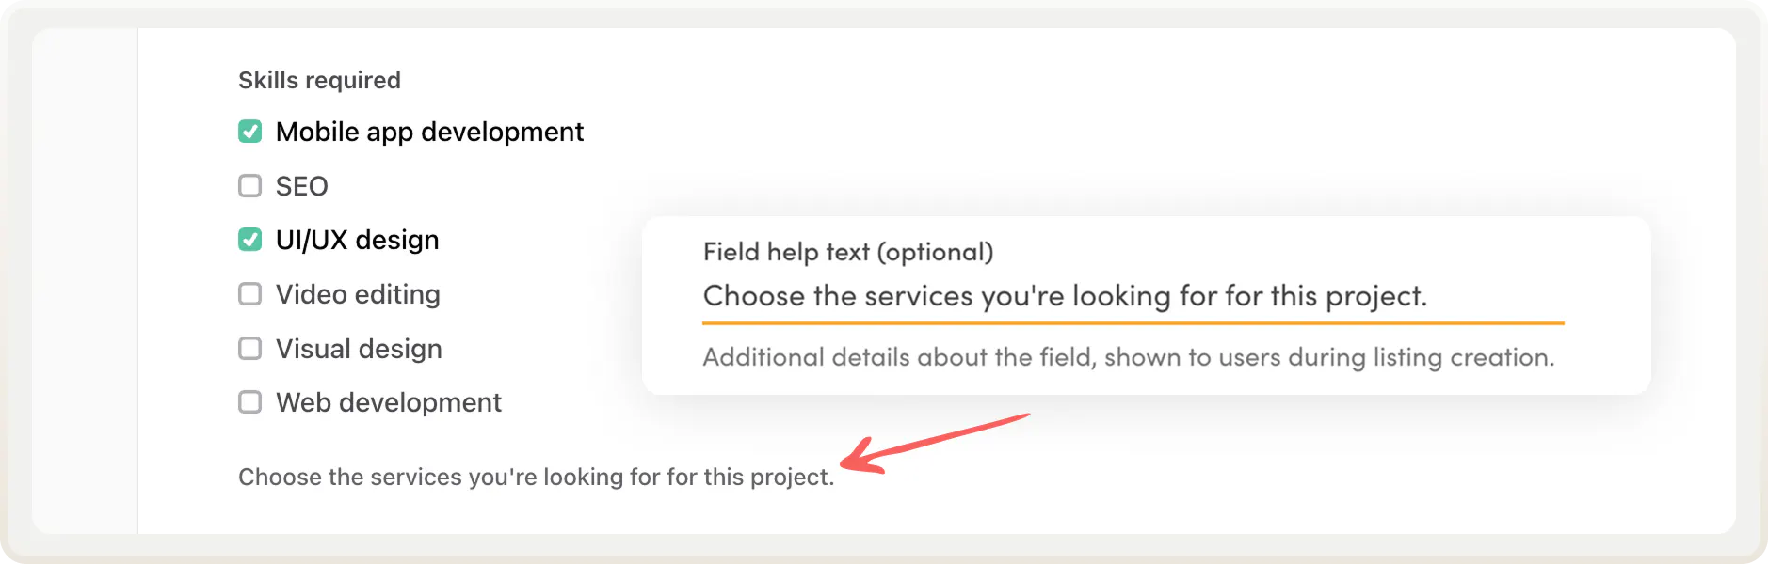Click the narrow left sidebar strip
The image size is (1768, 564).
85,280
